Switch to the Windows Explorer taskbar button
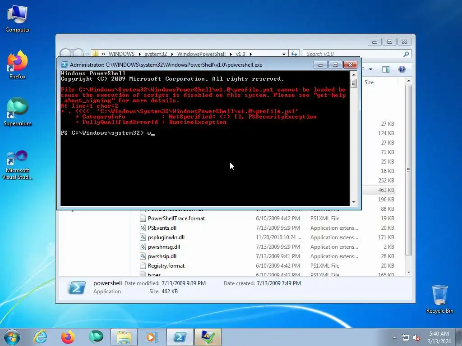Screen dimensions: 462x346 point(124,337)
